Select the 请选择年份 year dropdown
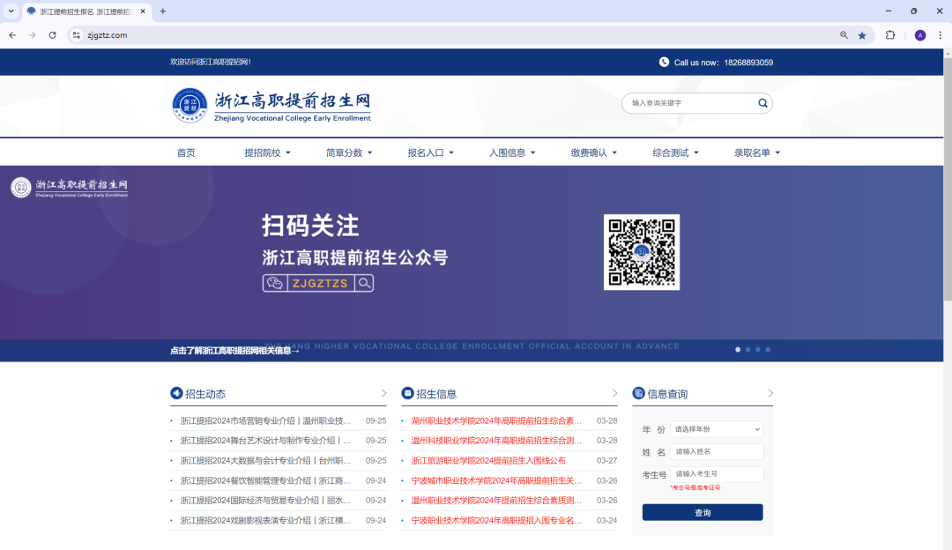 click(717, 429)
